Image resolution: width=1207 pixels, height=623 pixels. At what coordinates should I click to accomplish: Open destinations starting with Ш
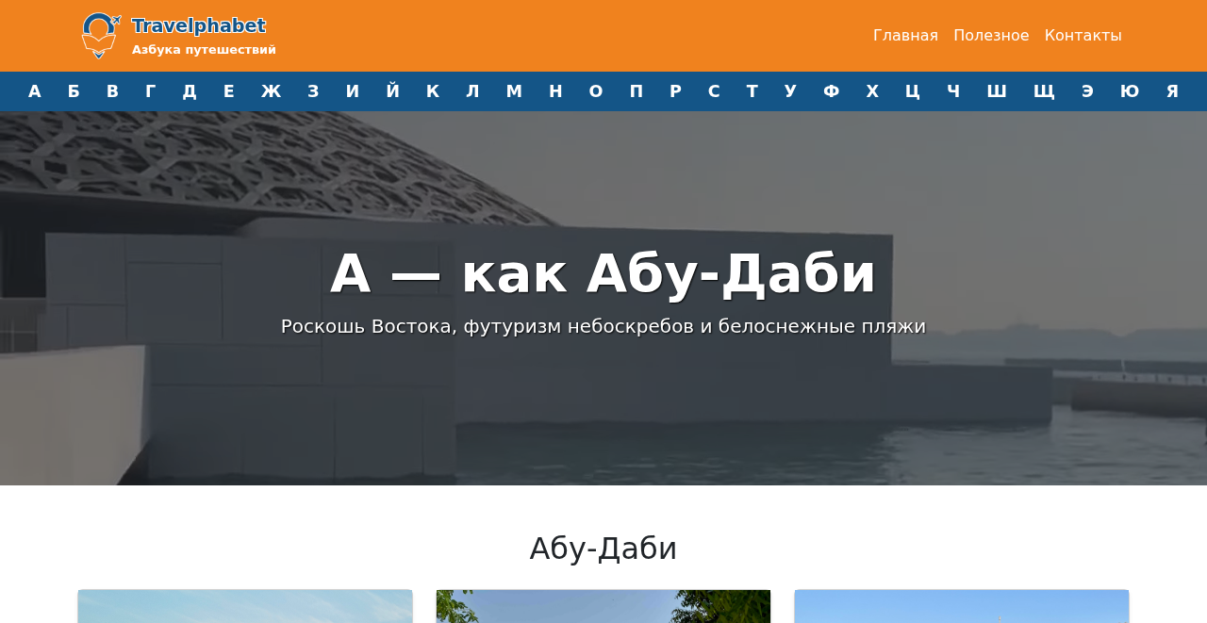[x=996, y=90]
